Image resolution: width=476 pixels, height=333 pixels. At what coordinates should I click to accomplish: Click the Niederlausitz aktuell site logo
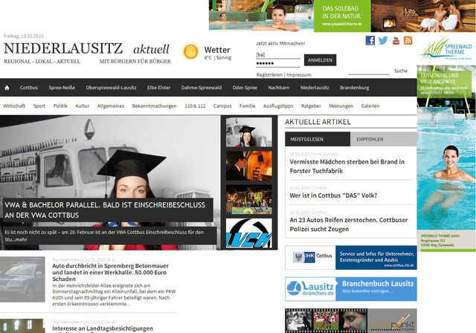pos(87,53)
